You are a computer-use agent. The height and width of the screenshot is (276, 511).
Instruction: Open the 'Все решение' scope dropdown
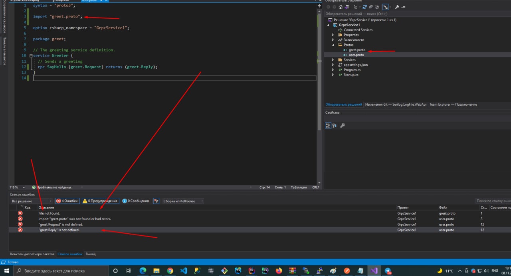[x=32, y=201]
